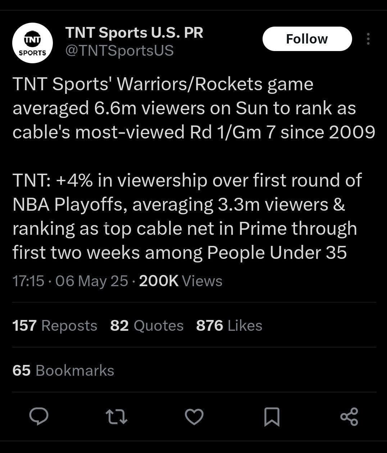Open the share icon options
Viewport: 387px width, 453px height.
tap(349, 417)
